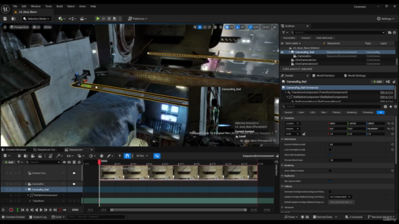The image size is (399, 224).
Task: Open the Content Drawer
Action: [x=14, y=217]
